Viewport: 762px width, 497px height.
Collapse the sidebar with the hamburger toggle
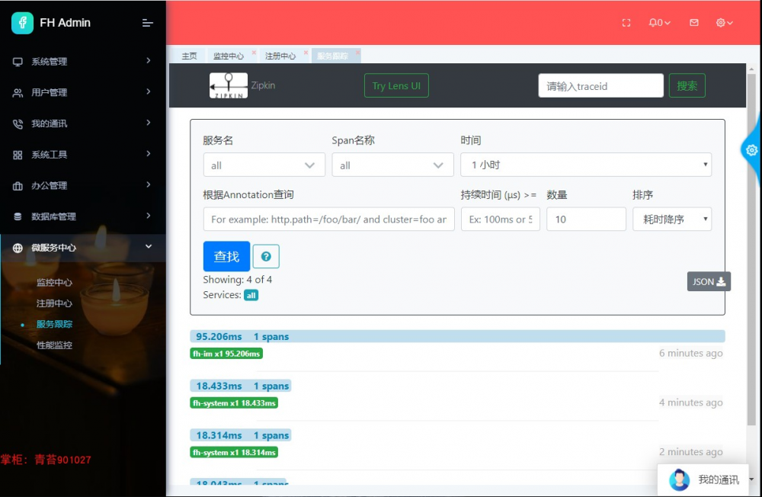[x=148, y=23]
